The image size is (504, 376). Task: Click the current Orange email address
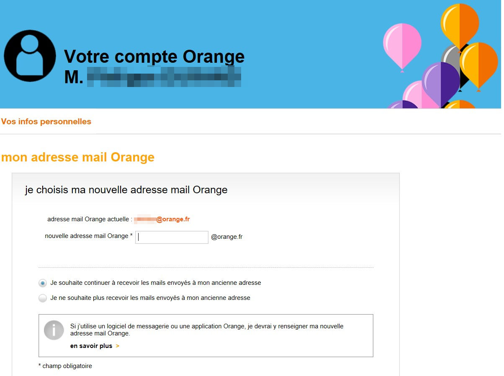(162, 219)
